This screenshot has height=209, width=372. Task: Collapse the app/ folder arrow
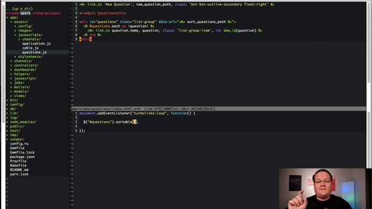8,17
